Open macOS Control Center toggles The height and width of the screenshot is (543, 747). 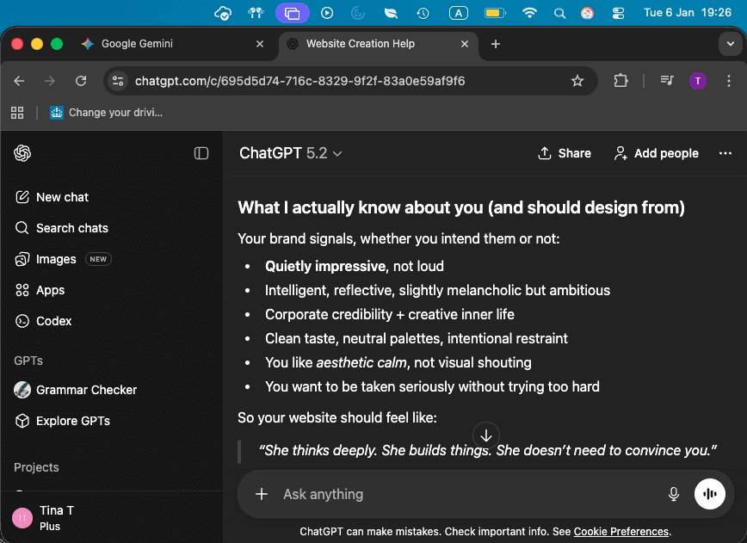[618, 13]
